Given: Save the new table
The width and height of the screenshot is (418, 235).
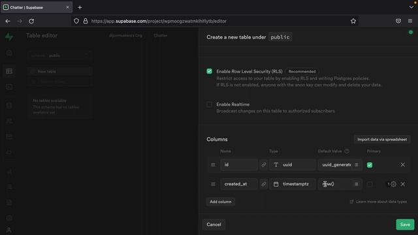Looking at the screenshot, I should point(405,225).
